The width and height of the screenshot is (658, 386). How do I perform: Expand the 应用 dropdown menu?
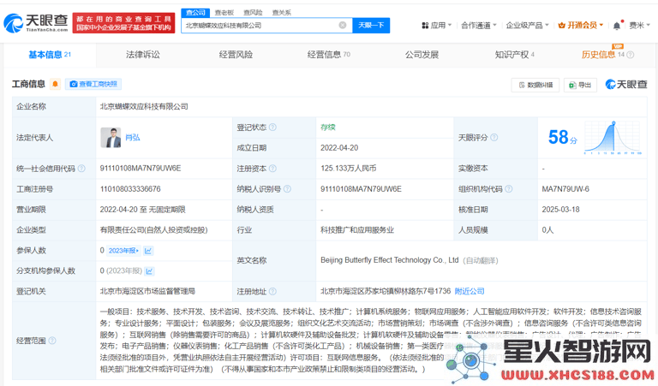436,26
